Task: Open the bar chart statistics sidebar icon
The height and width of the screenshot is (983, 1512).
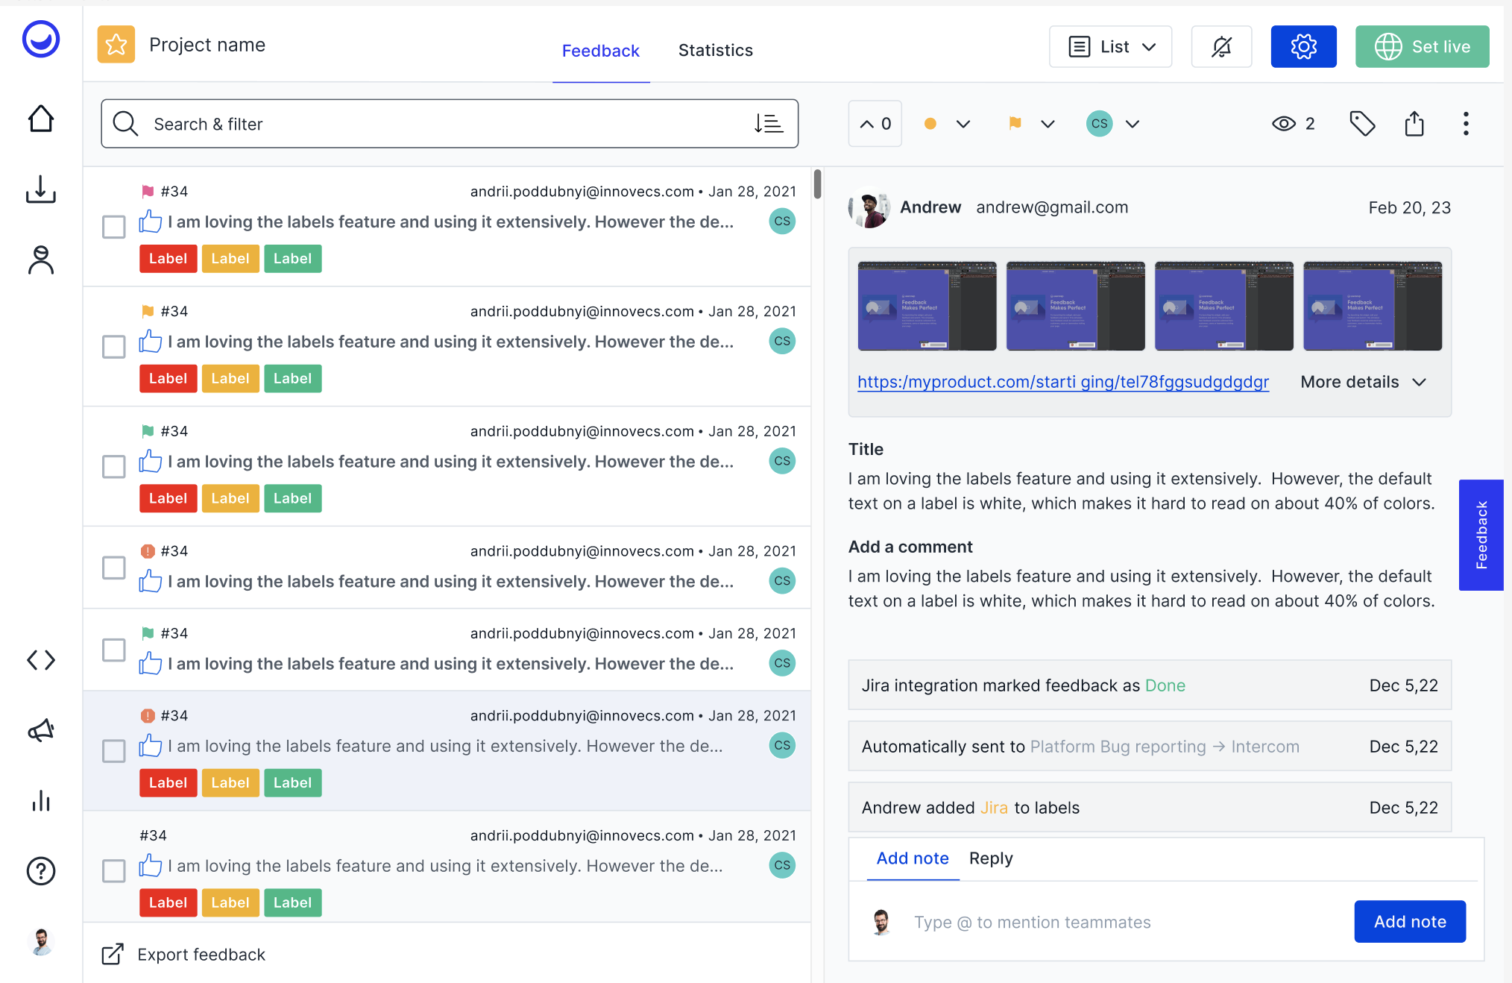Action: click(x=41, y=801)
